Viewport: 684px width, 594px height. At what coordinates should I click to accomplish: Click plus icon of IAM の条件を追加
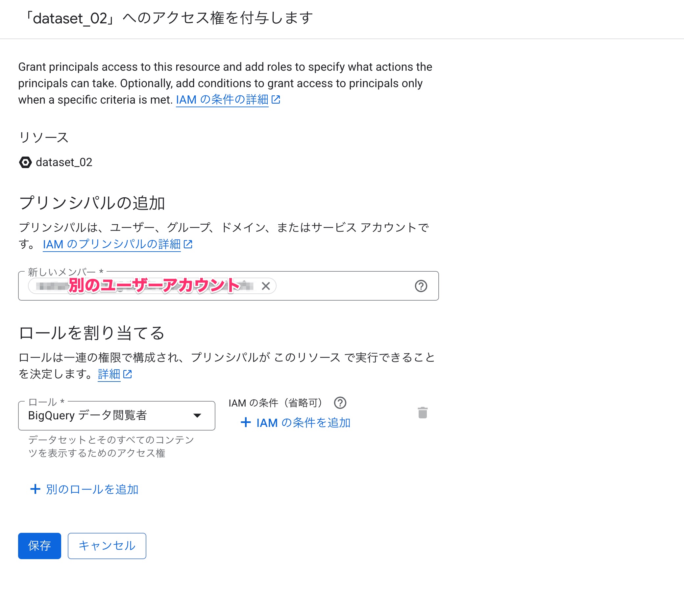pyautogui.click(x=246, y=422)
